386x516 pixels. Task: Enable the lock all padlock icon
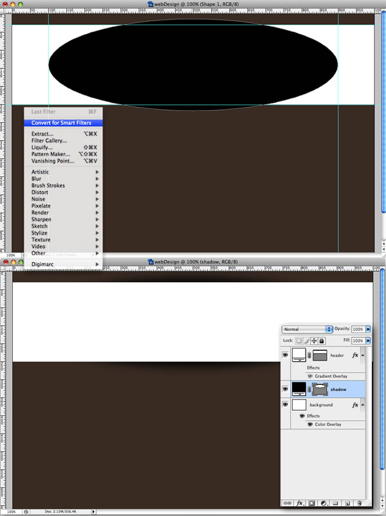(322, 341)
